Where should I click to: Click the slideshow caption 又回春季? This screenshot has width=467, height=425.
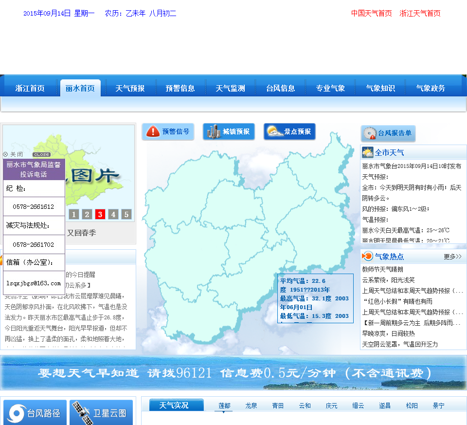tap(81, 233)
